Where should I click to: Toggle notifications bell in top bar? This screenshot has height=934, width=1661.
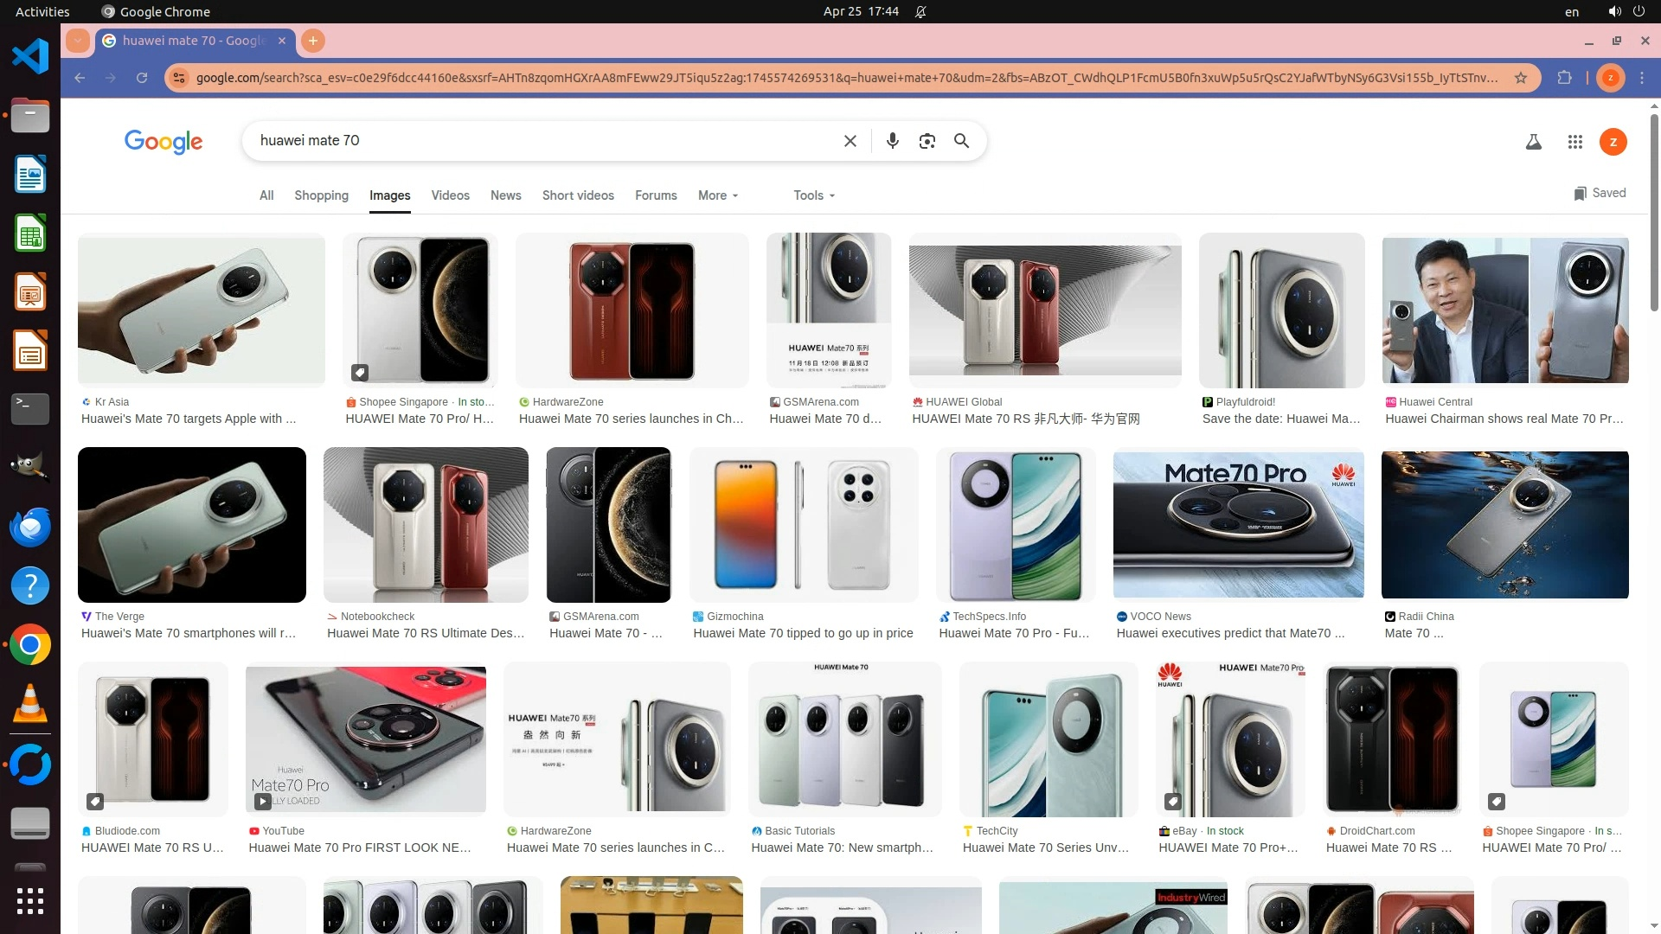point(920,11)
